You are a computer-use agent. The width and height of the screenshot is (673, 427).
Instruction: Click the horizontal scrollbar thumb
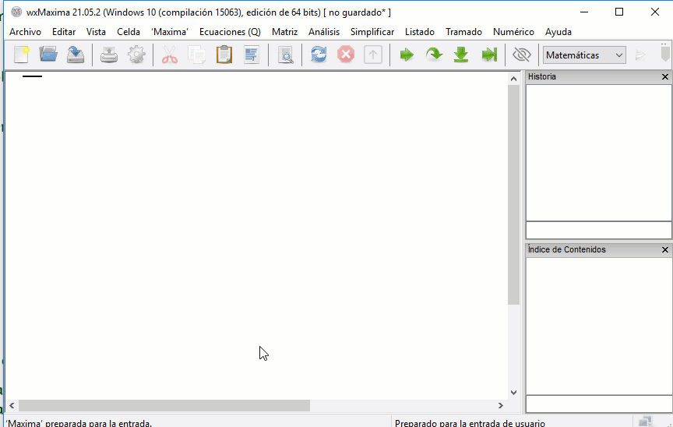click(x=164, y=405)
